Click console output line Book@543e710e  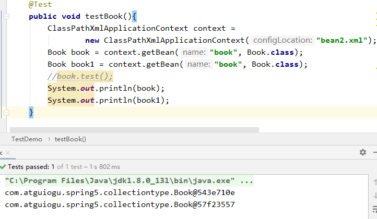pyautogui.click(x=120, y=192)
